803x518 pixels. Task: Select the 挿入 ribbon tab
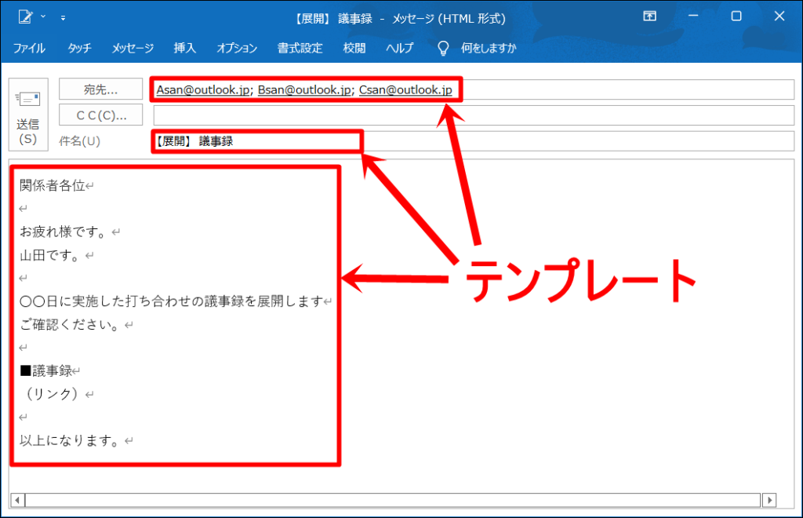(184, 49)
